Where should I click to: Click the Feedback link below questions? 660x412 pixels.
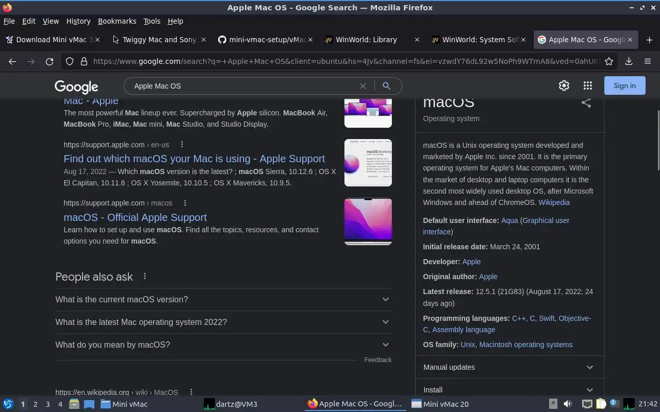click(378, 360)
